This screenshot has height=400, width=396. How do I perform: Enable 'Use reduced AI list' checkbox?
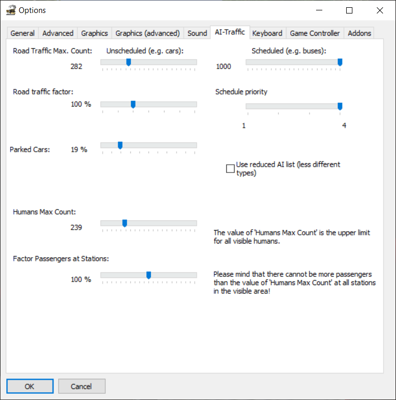[230, 168]
